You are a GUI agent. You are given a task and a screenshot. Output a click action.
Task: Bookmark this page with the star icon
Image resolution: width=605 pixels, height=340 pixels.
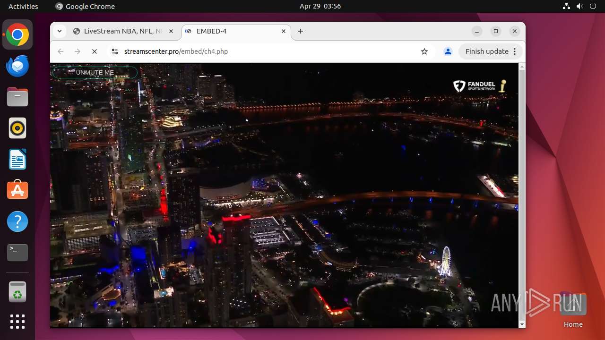(x=424, y=51)
